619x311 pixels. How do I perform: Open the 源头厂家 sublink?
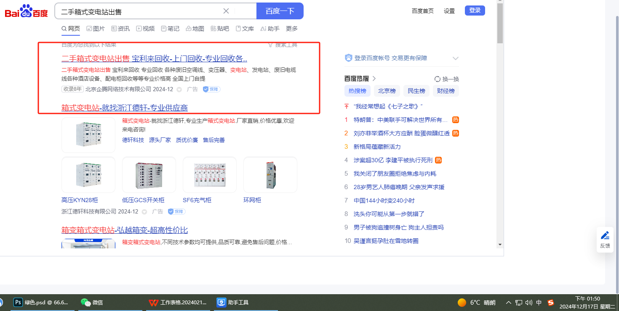click(160, 140)
